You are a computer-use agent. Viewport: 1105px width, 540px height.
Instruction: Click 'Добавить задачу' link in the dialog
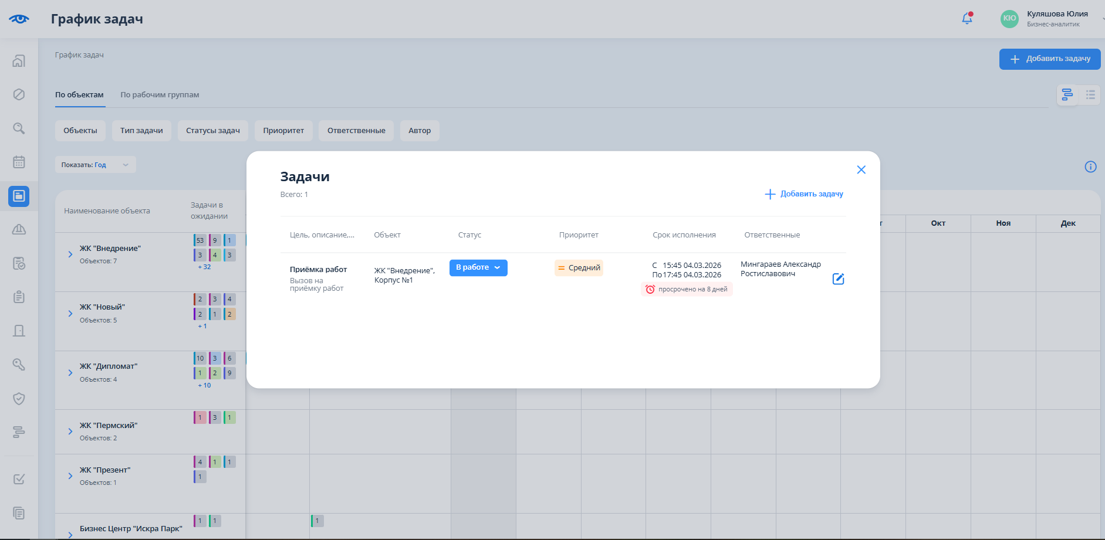pyautogui.click(x=804, y=194)
